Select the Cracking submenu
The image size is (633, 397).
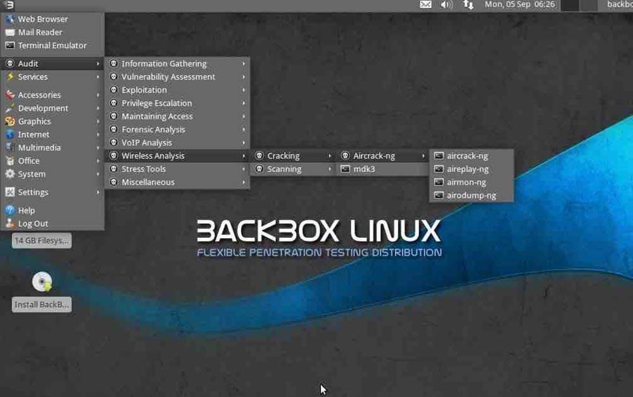click(x=294, y=156)
